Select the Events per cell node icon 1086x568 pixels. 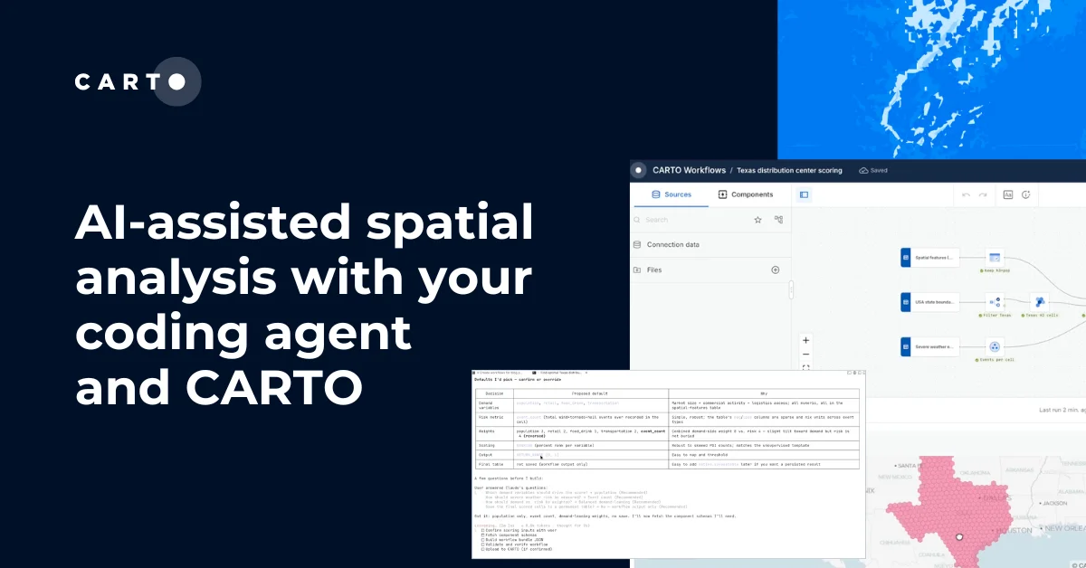(x=995, y=347)
